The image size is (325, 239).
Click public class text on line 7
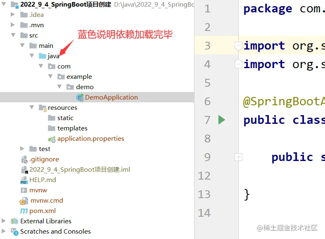click(284, 120)
